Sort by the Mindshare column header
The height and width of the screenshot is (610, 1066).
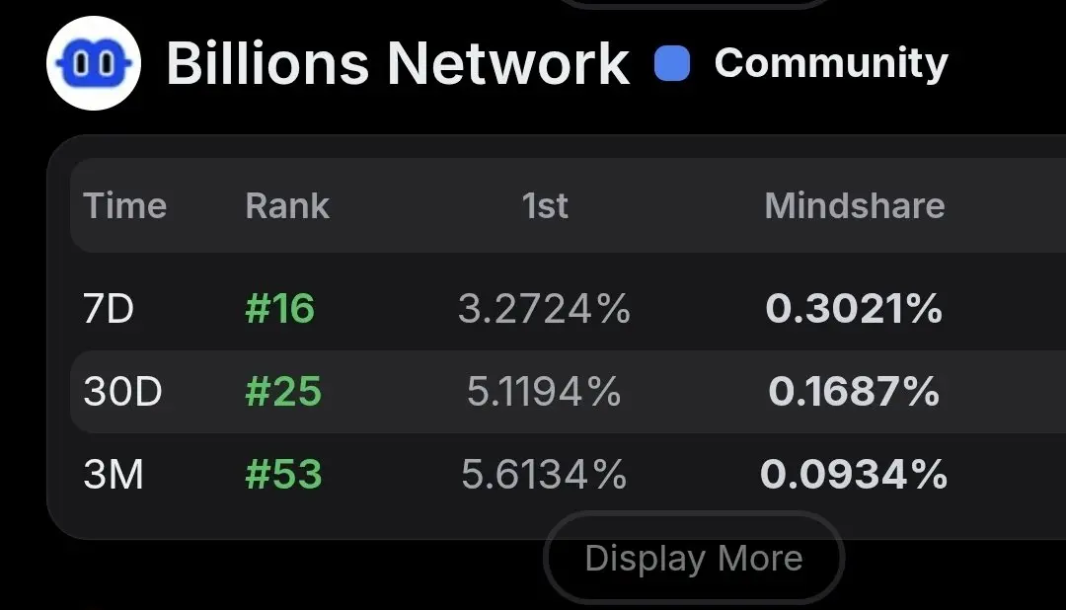coord(855,205)
